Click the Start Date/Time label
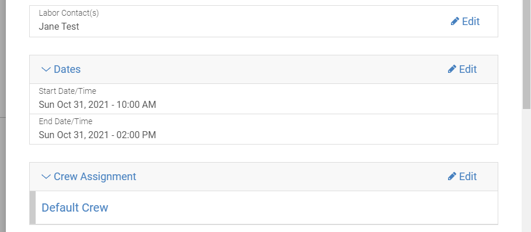This screenshot has height=232, width=531. [x=67, y=91]
